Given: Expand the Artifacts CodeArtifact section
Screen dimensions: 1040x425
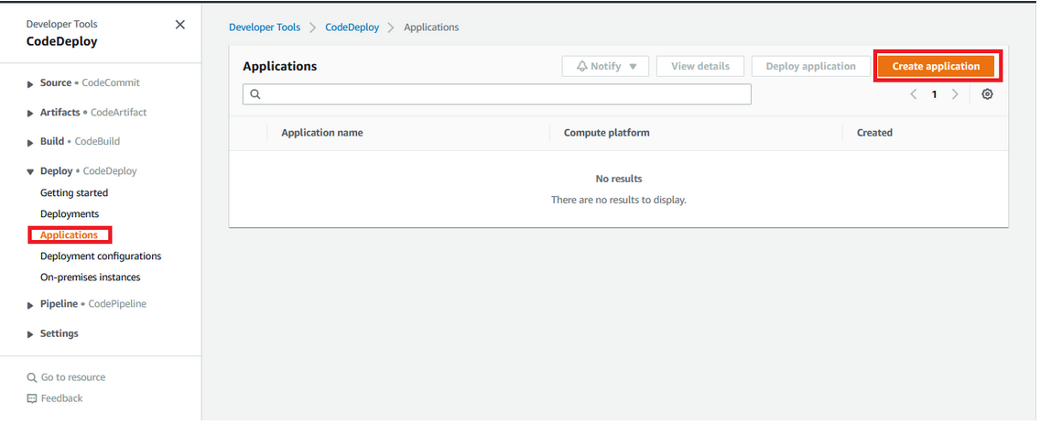Looking at the screenshot, I should (30, 113).
